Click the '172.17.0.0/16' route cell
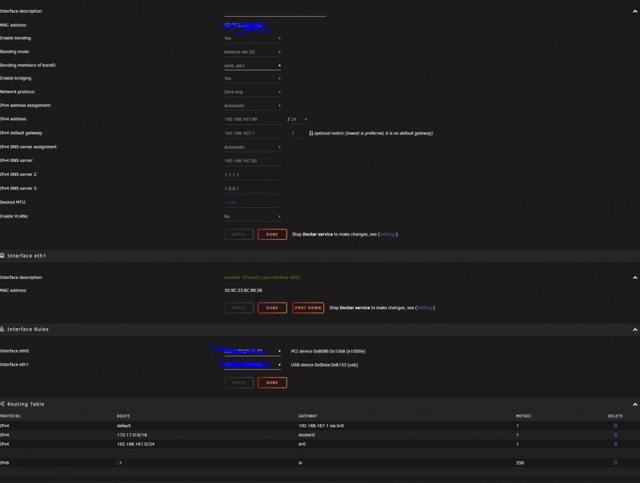 pyautogui.click(x=132, y=435)
